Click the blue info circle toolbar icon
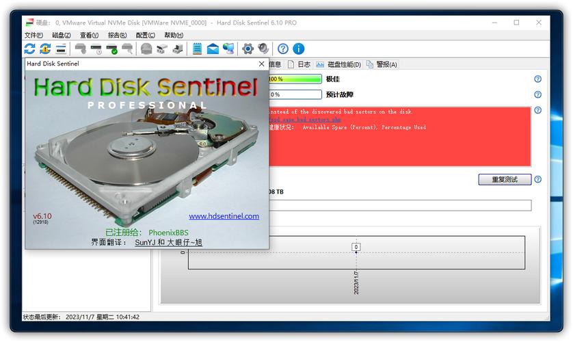The height and width of the screenshot is (342, 573). pos(299,49)
